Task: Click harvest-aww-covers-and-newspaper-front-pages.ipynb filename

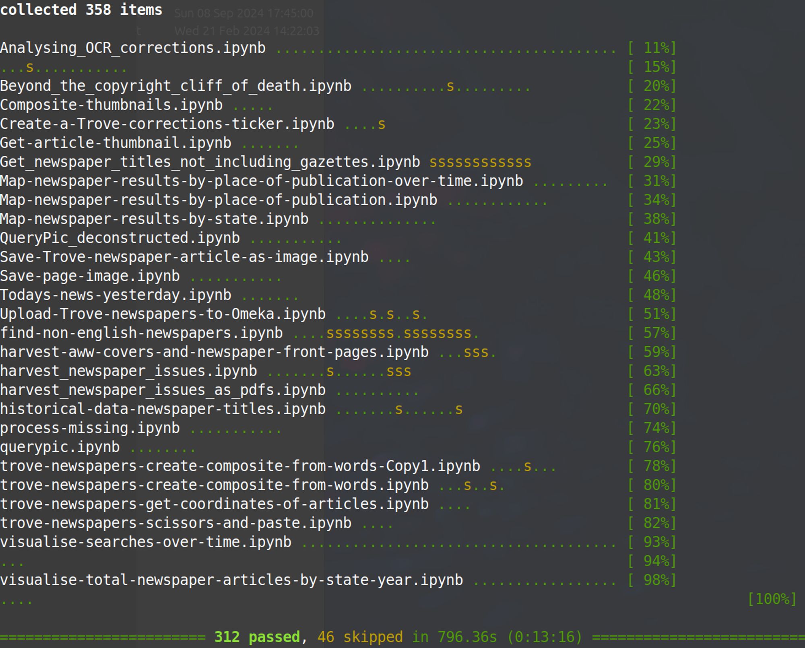Action: pos(215,352)
